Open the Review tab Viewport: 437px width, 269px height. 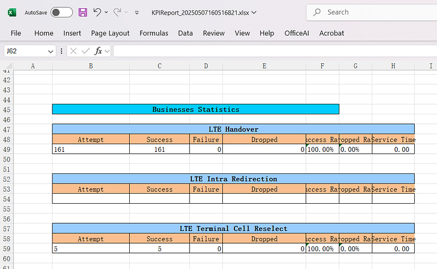coord(214,33)
